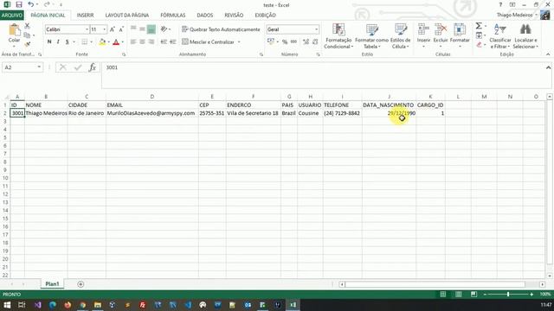Switch to Page Break Preview in status bar
Screen dimensions: 554x311
[473, 295]
